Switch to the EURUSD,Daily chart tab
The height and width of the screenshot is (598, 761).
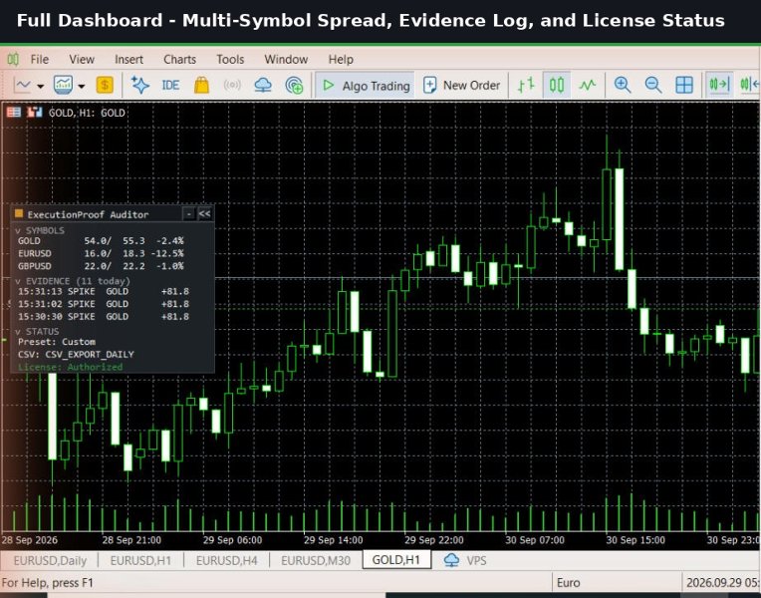tap(50, 560)
